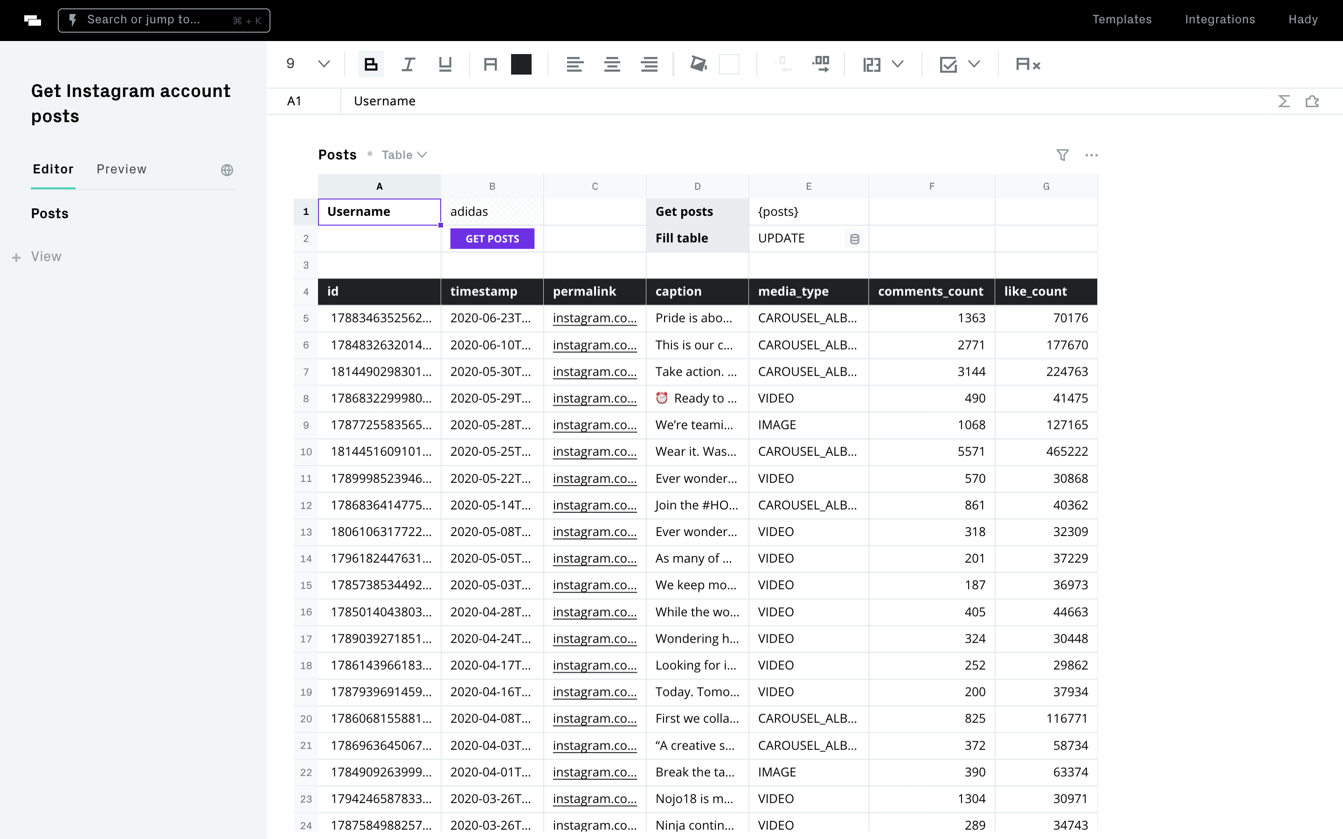Screen dimensions: 1343x839
Task: Select the timestamp cell 2020-06-23T...
Action: (x=492, y=318)
